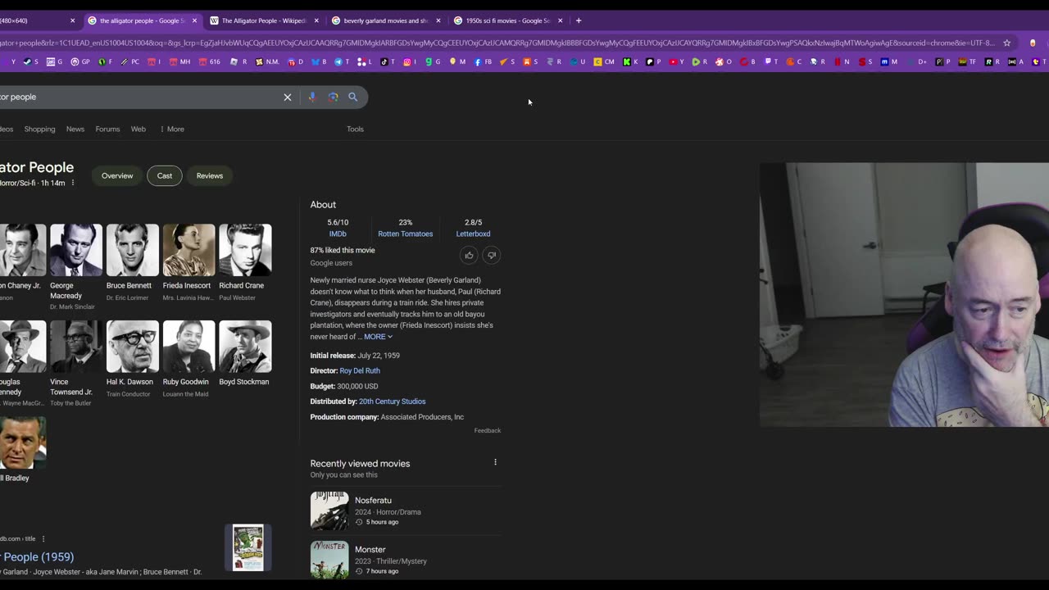Screen dimensions: 1049x590
Task: Open the Rotten Tomatoes rating link
Action: coord(406,234)
